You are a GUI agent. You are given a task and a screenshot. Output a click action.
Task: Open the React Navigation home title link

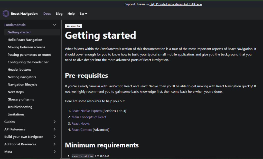tap(24, 14)
